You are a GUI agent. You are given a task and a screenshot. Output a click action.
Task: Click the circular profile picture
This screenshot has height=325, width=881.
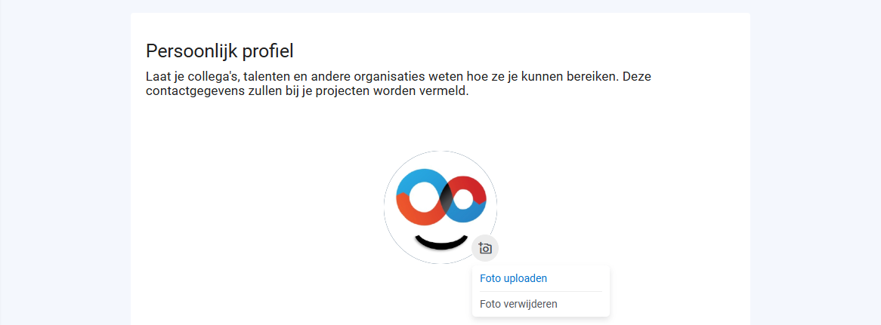(440, 207)
